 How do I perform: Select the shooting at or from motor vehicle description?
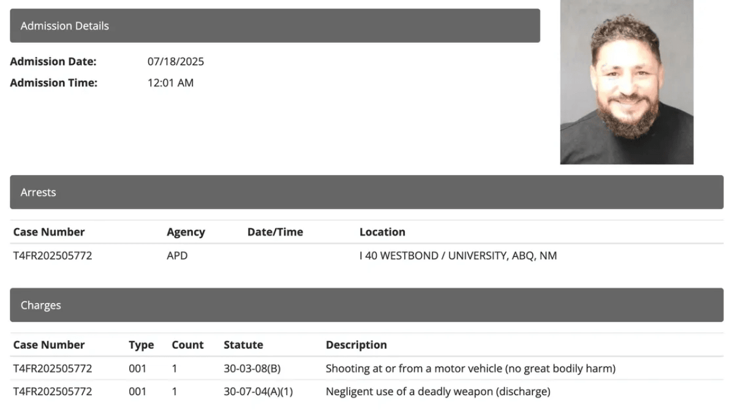[x=470, y=369]
